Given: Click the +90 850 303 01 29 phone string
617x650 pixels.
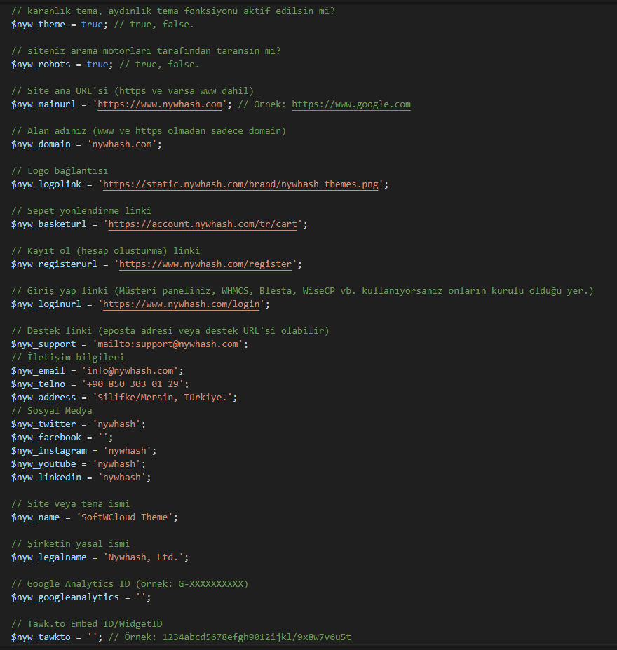Looking at the screenshot, I should click(x=133, y=384).
